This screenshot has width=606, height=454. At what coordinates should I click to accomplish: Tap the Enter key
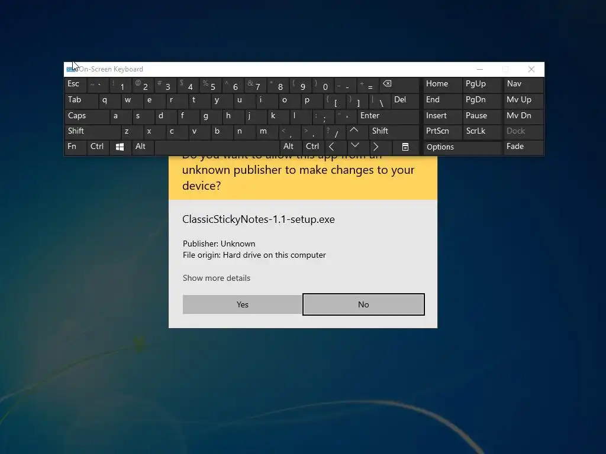388,116
